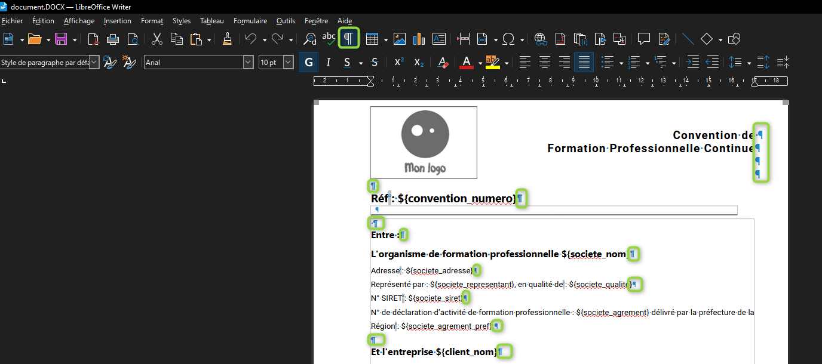Open the Format menu
This screenshot has height=364, width=822.
(152, 21)
